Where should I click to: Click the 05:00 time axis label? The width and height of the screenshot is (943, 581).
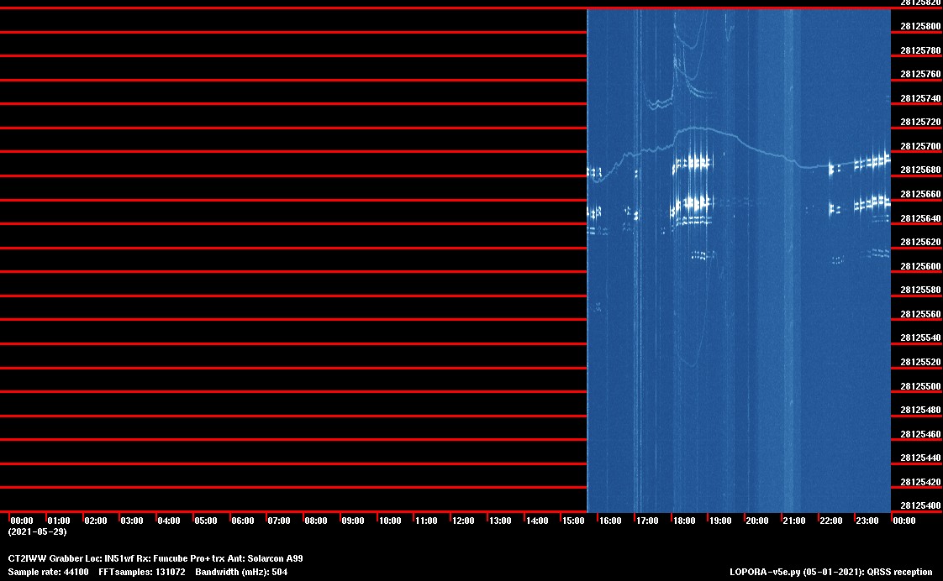click(206, 521)
